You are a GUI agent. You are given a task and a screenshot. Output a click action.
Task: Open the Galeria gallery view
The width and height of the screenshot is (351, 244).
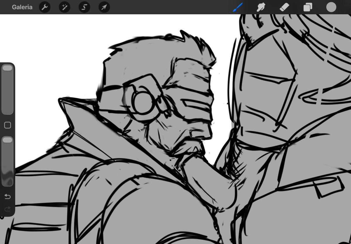point(22,7)
